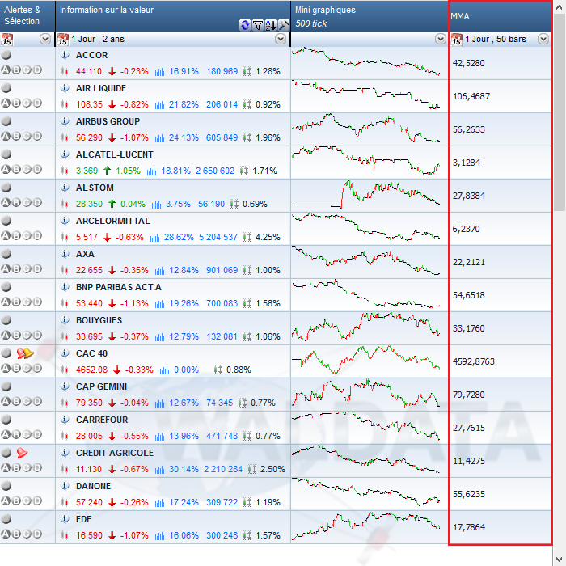Open the info icon for ALCATEL-LUCENT

point(65,154)
